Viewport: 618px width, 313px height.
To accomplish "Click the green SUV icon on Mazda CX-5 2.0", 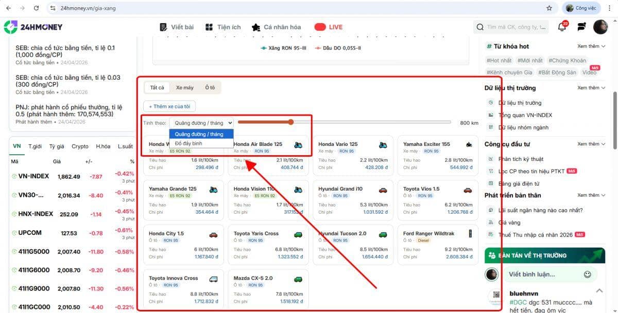I will click(x=298, y=279).
